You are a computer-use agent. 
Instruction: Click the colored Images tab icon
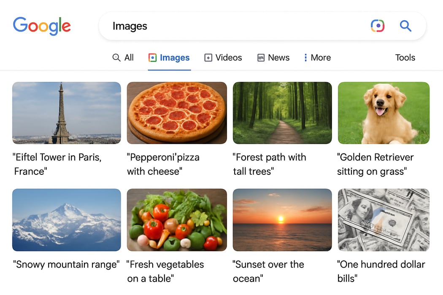tap(152, 57)
